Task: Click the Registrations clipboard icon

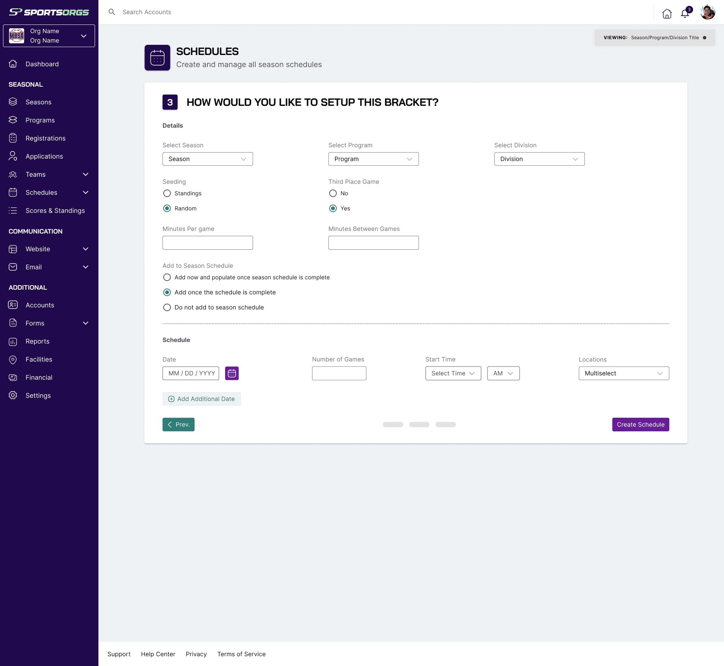Action: tap(13, 138)
